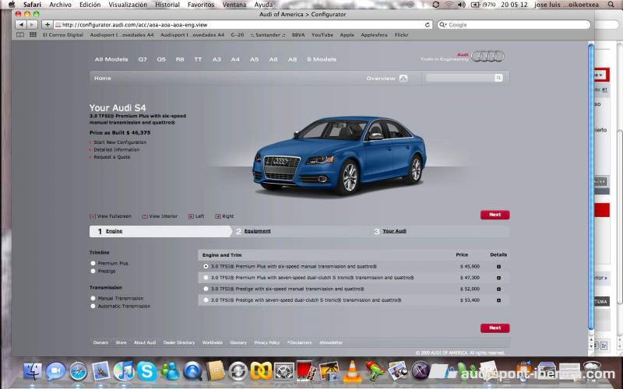Screen dimensions: 623x389
Task: Select Premium Plus seven-speed S tronic radio
Action: [206, 278]
